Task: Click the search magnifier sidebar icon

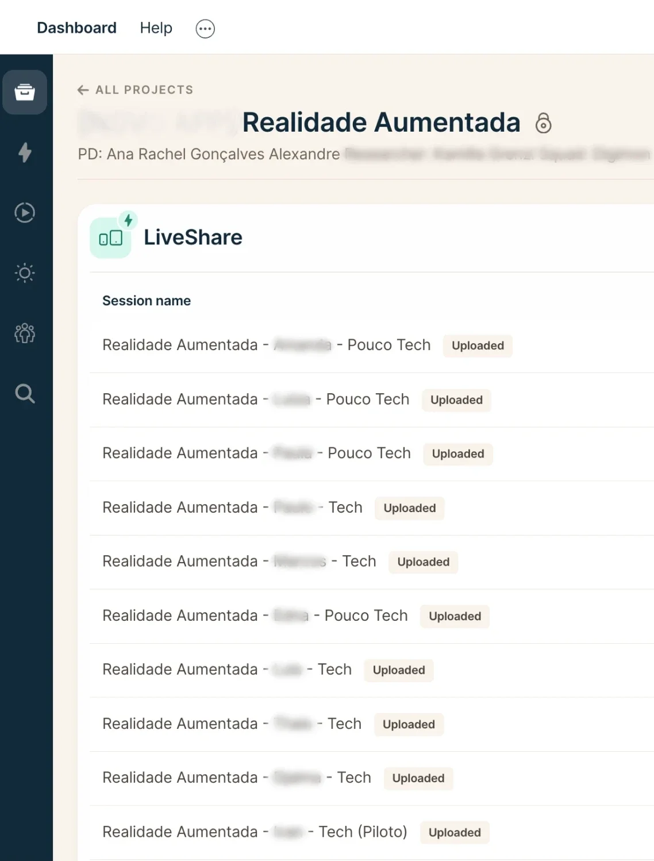Action: (x=25, y=394)
